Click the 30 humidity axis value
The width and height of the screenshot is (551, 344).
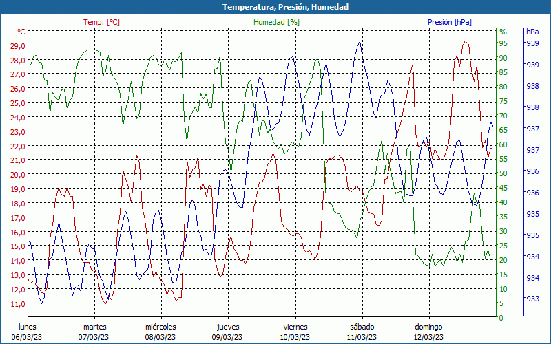pyautogui.click(x=503, y=231)
